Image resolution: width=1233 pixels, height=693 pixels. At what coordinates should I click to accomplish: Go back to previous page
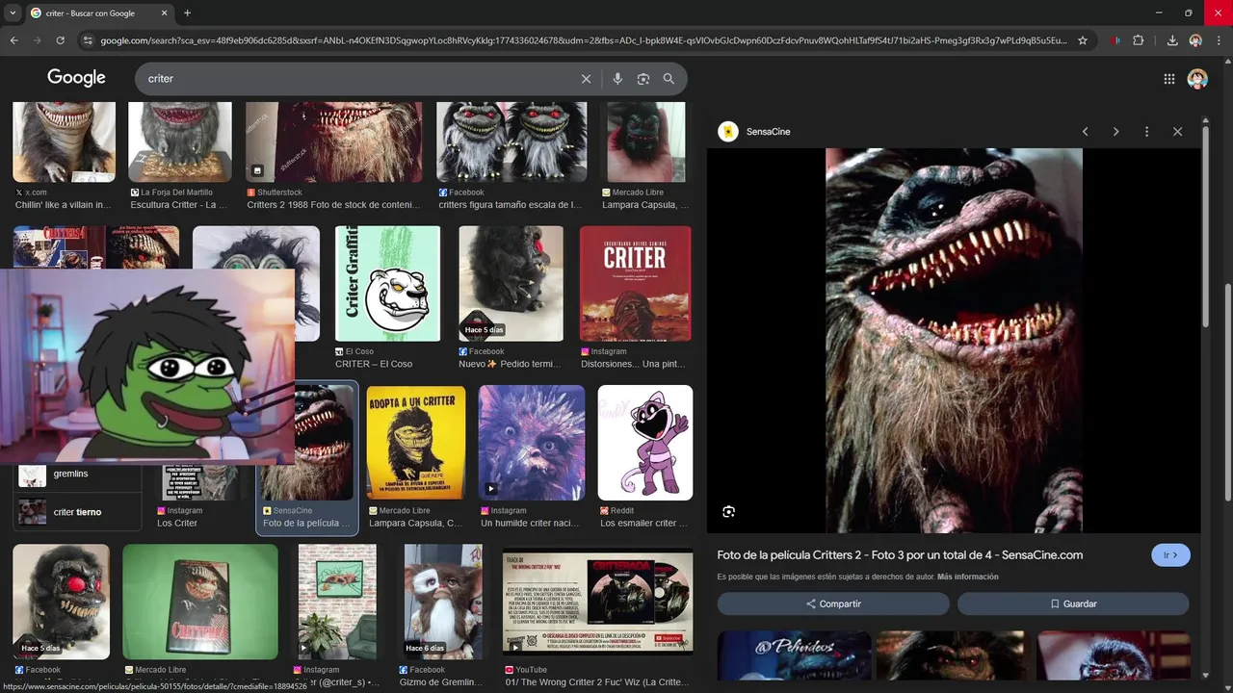13,40
